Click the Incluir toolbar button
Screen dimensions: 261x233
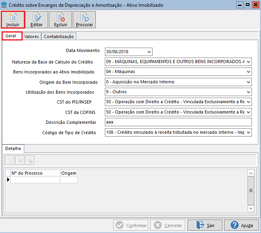(13, 20)
